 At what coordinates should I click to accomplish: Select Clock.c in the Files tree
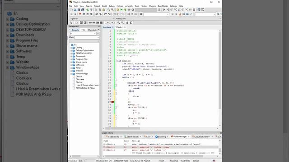[79, 76]
